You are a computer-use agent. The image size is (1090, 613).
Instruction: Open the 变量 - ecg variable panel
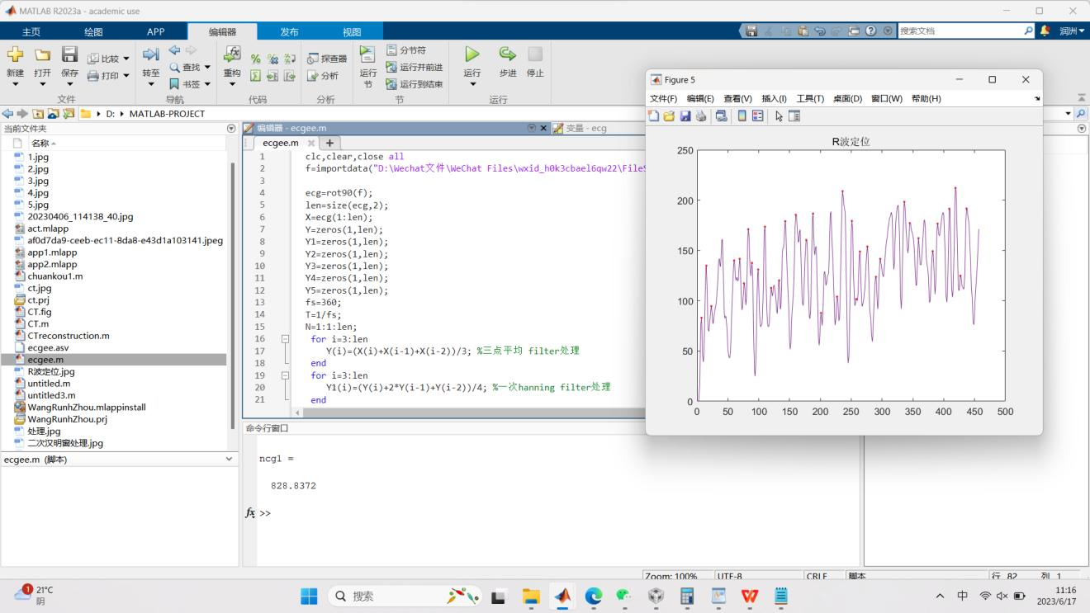pos(586,129)
